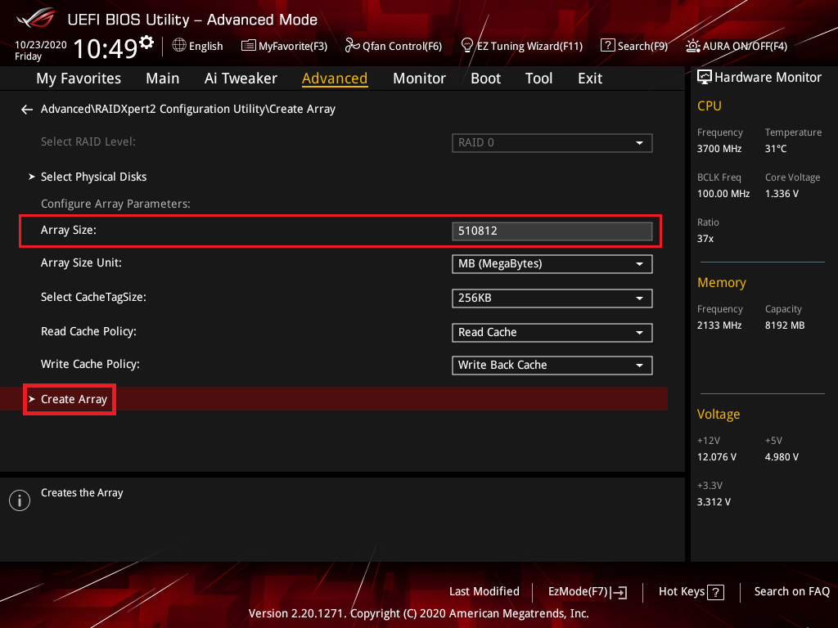The width and height of the screenshot is (838, 628).
Task: Toggle AURA ON/OFF(F4) lighting
Action: pyautogui.click(x=693, y=46)
